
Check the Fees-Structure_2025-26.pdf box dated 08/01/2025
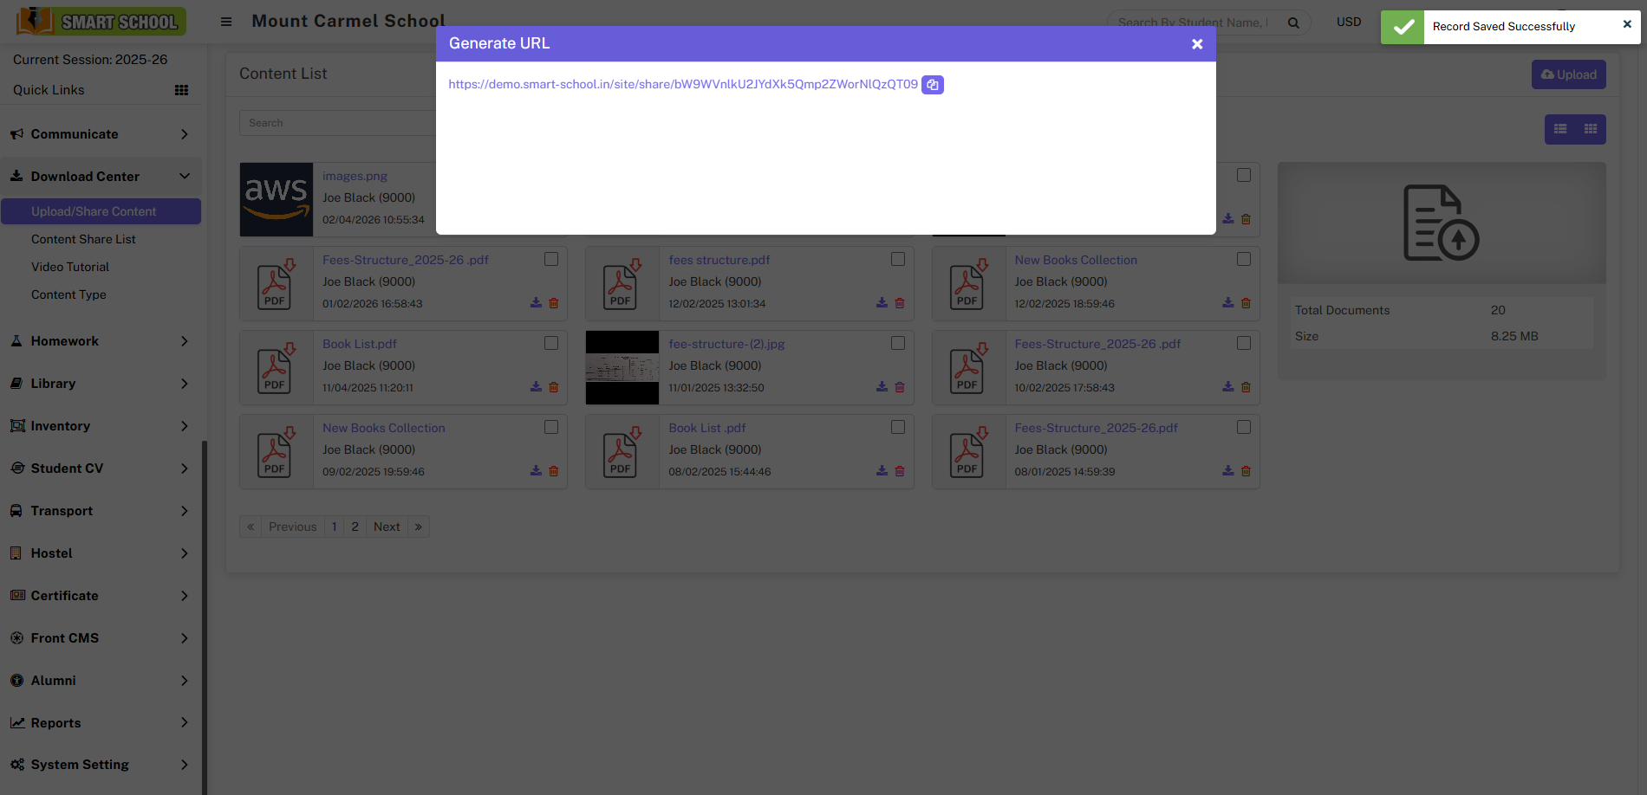[x=1244, y=427]
